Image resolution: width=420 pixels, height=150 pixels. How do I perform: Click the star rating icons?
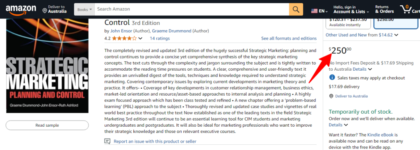click(124, 38)
